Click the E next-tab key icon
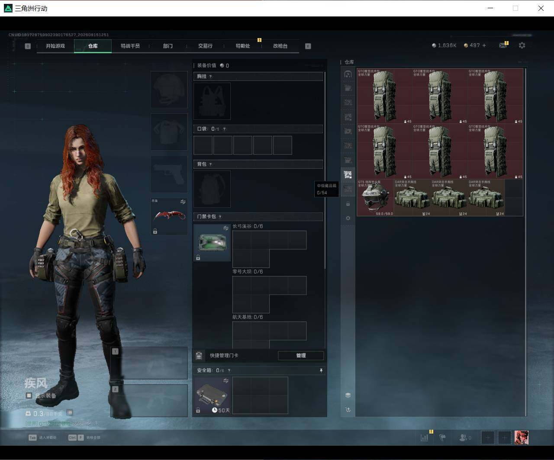Image resolution: width=554 pixels, height=460 pixels. click(308, 46)
